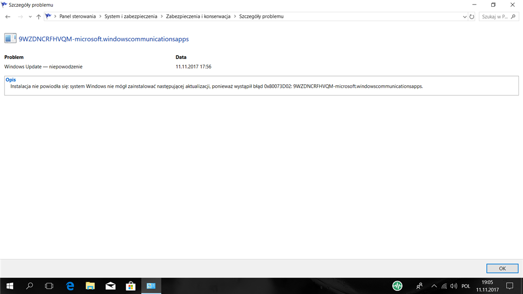
Task: Close the Szczegóły problemu window
Action: coord(513,5)
